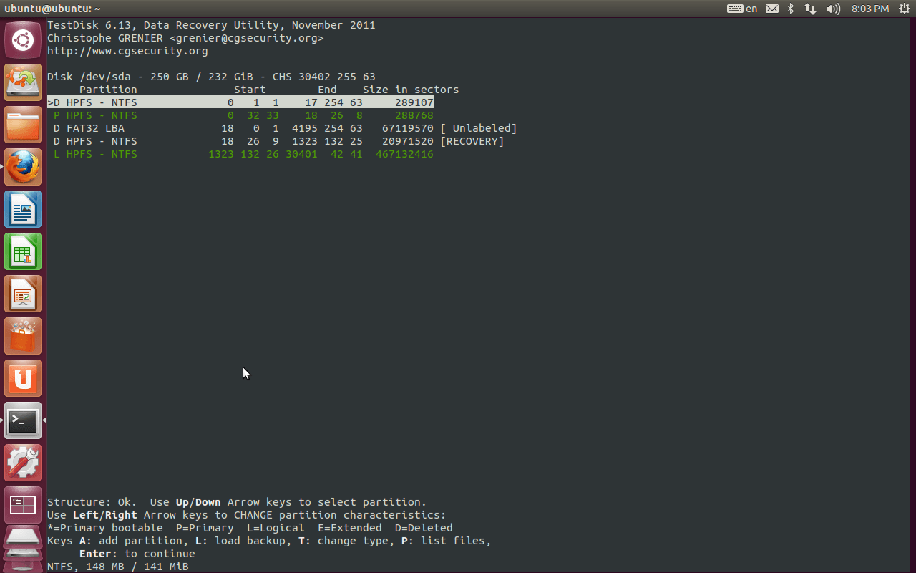The image size is (916, 573).
Task: Click the 'L: load backup' key hint
Action: [237, 541]
